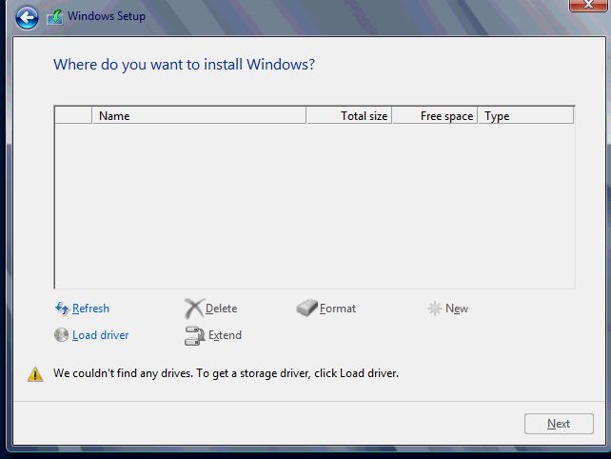Click the Delete X icon
Screen dimensions: 611x459
point(193,309)
